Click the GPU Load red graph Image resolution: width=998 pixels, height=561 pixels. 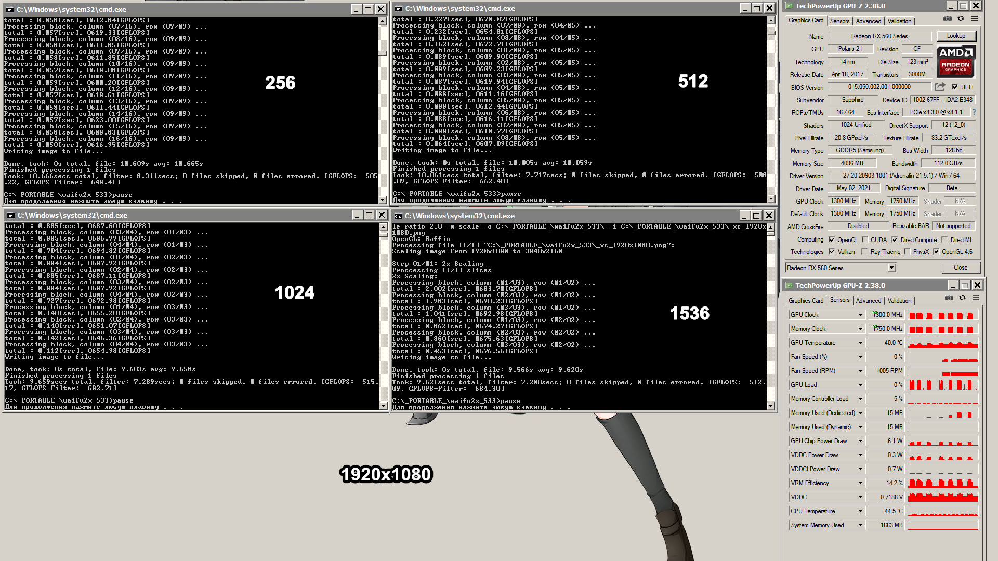pyautogui.click(x=943, y=385)
